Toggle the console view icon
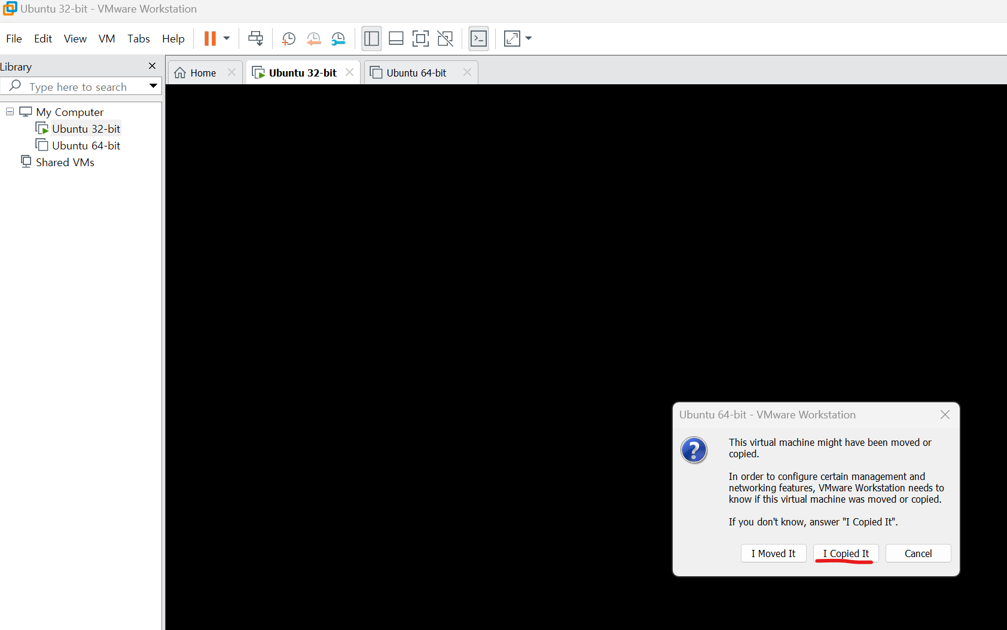 point(478,39)
